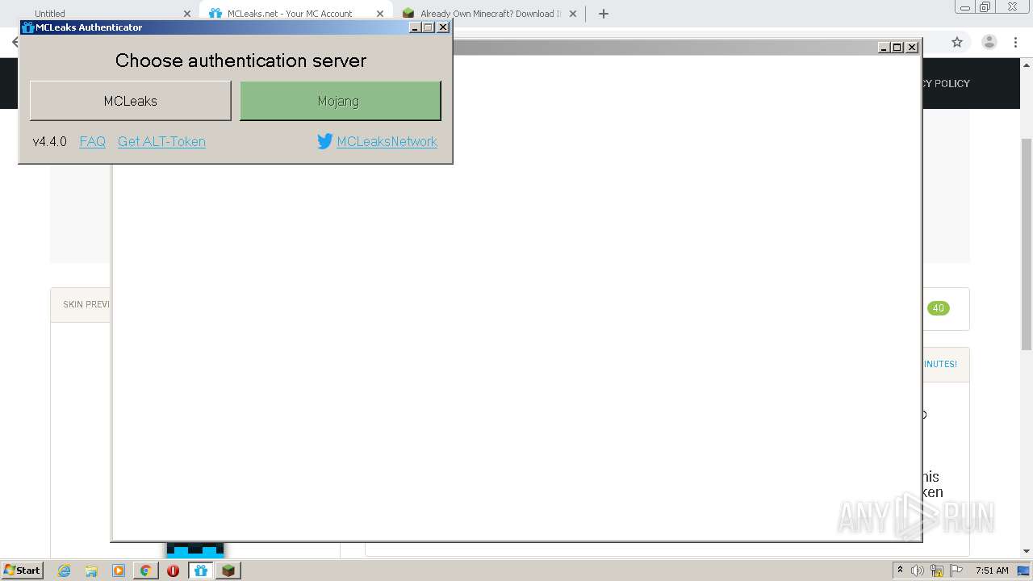
Task: Launch Internet Explorer from the taskbar
Action: [x=64, y=571]
